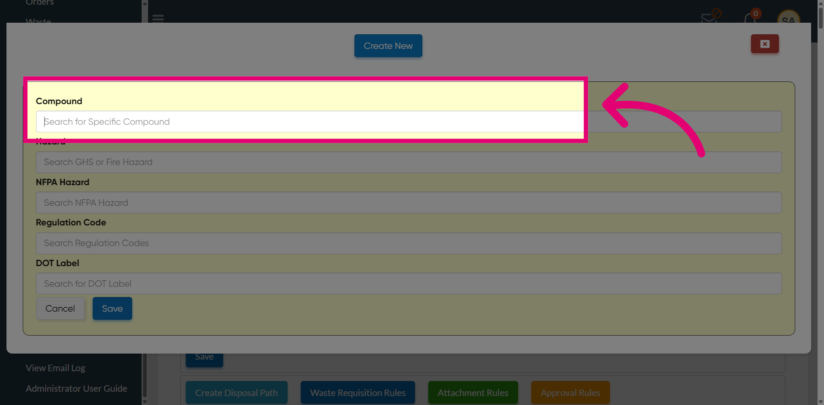Click the background page Save button
Image resolution: width=824 pixels, height=405 pixels.
(x=204, y=359)
